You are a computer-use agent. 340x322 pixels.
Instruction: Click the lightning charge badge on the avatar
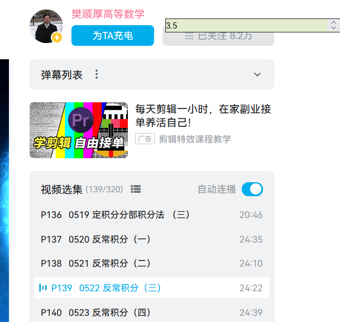[x=57, y=37]
